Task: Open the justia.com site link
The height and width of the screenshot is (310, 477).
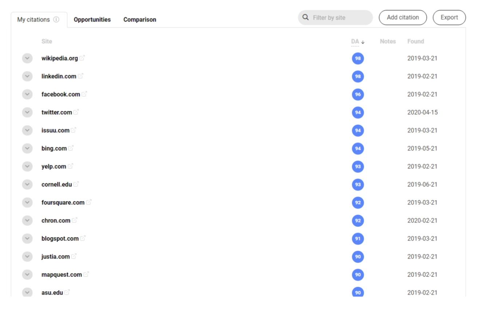Action: click(x=55, y=257)
